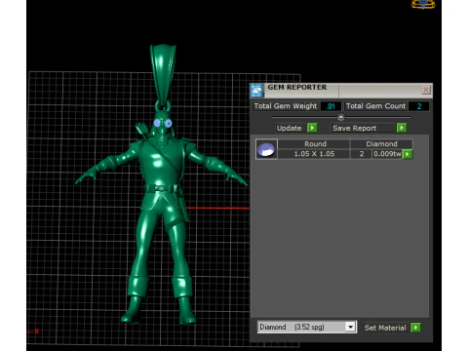Select the round gem thumbnail
The width and height of the screenshot is (468, 351).
tap(266, 149)
